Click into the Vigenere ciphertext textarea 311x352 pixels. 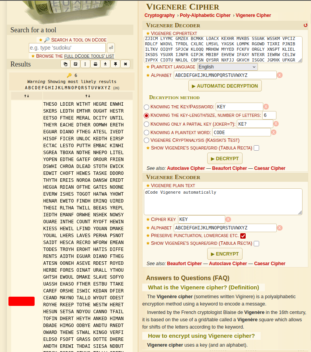[x=223, y=50]
